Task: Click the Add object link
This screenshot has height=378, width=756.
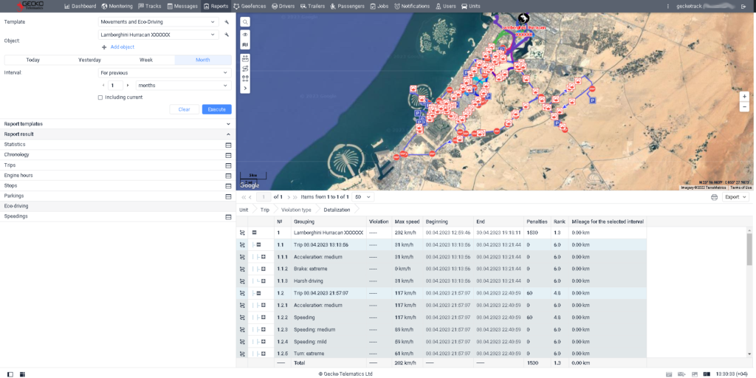Action: (122, 47)
